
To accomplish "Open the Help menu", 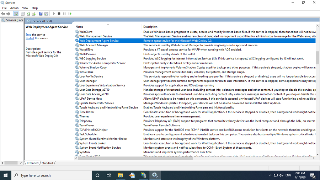I will pyautogui.click(x=35, y=8).
